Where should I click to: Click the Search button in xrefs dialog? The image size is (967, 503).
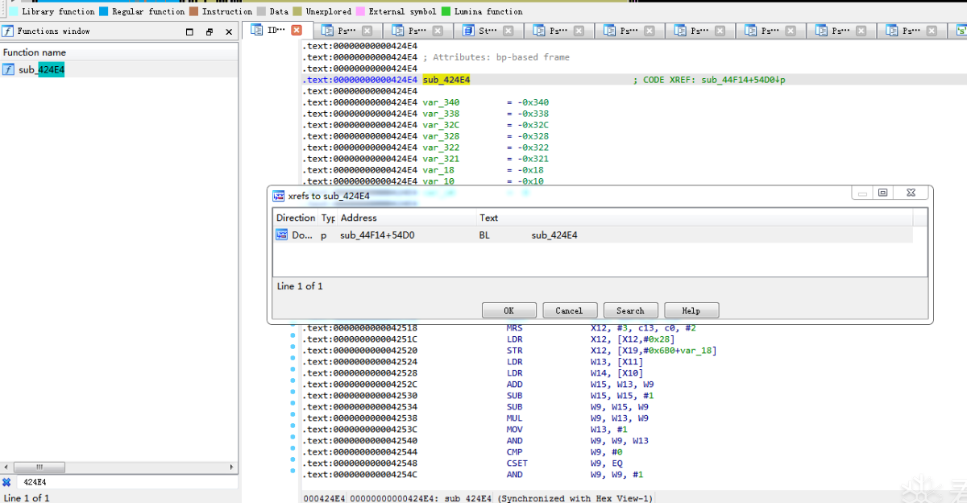[629, 310]
